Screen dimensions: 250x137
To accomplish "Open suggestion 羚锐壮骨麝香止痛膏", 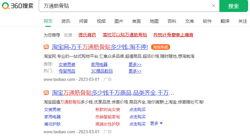I will (173, 35).
